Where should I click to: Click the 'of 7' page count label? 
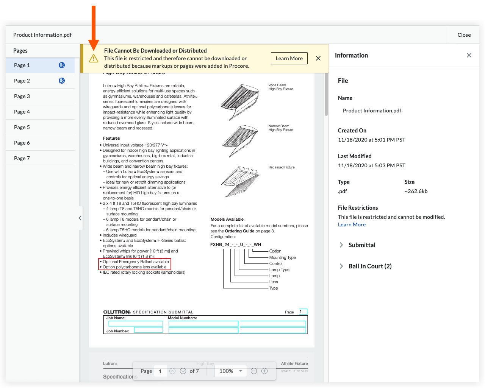194,371
